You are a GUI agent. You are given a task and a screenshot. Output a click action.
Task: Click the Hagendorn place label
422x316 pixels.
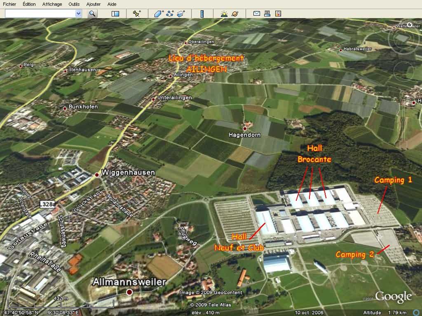[246, 135]
